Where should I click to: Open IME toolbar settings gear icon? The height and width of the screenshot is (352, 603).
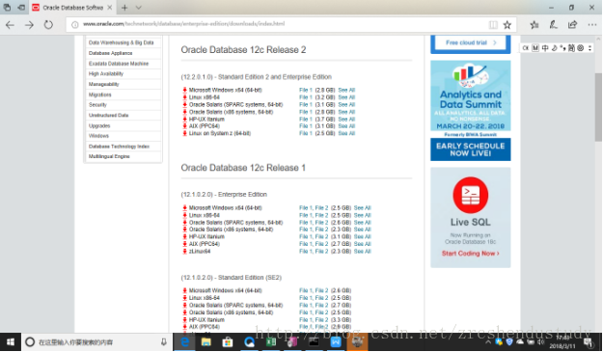[581, 48]
